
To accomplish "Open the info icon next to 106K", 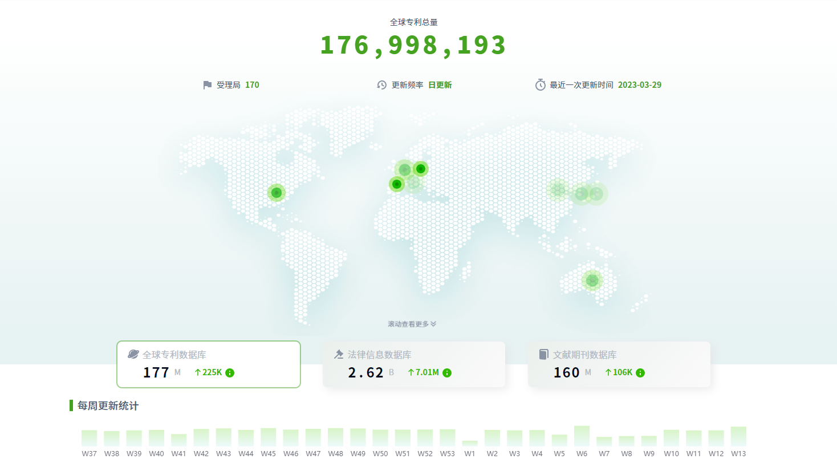I will point(640,373).
